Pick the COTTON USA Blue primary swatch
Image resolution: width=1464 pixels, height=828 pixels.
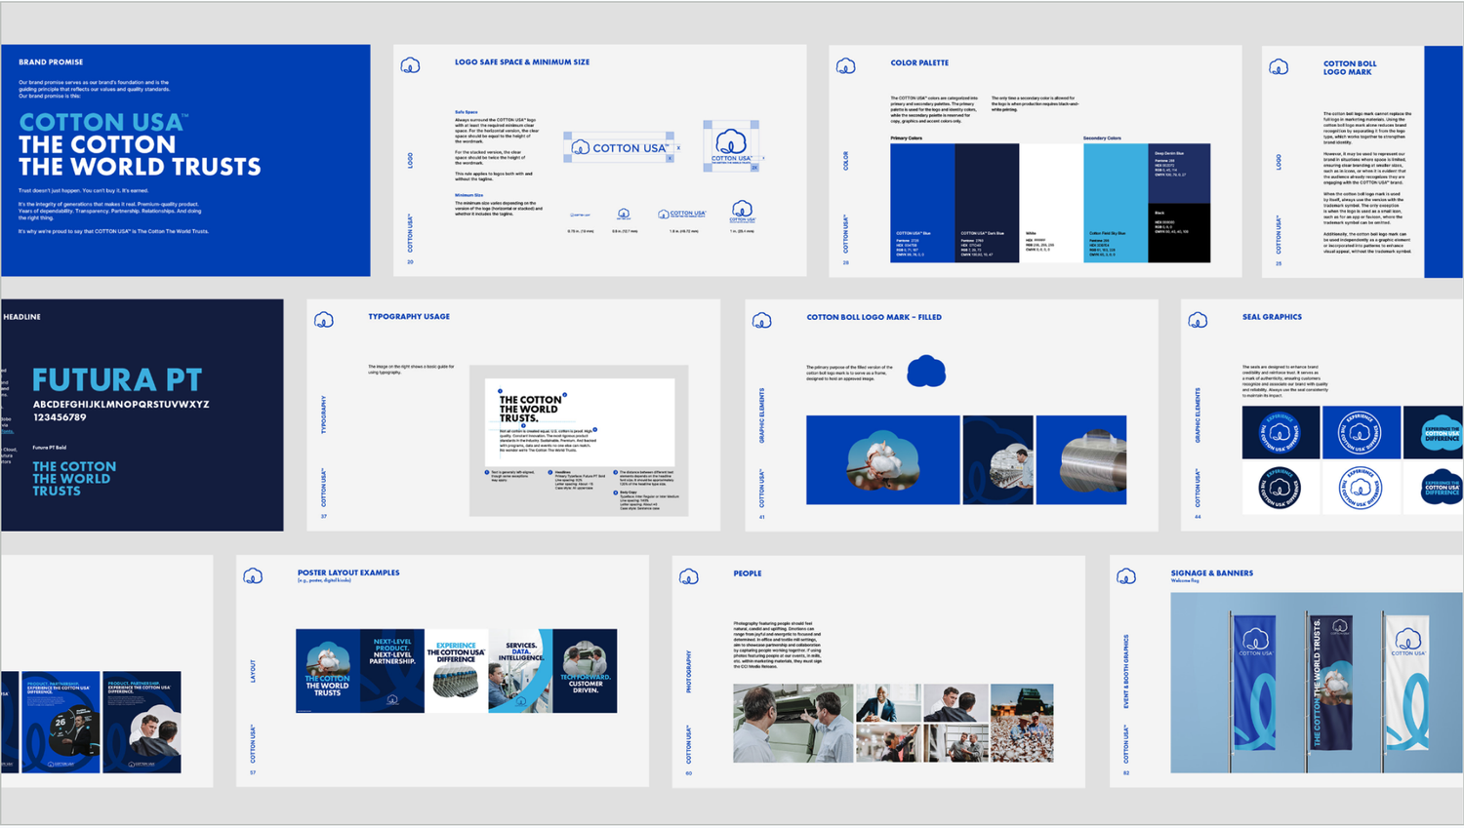coord(922,203)
